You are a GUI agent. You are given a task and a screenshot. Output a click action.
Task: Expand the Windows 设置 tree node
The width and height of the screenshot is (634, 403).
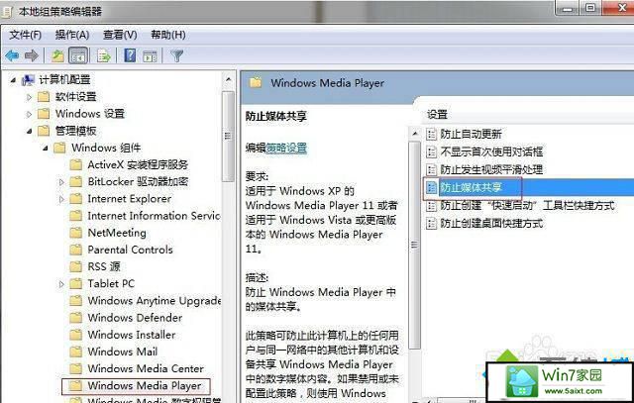point(29,114)
